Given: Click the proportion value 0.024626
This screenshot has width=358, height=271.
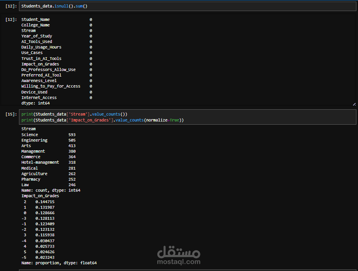Looking at the screenshot, I should click(45, 252).
